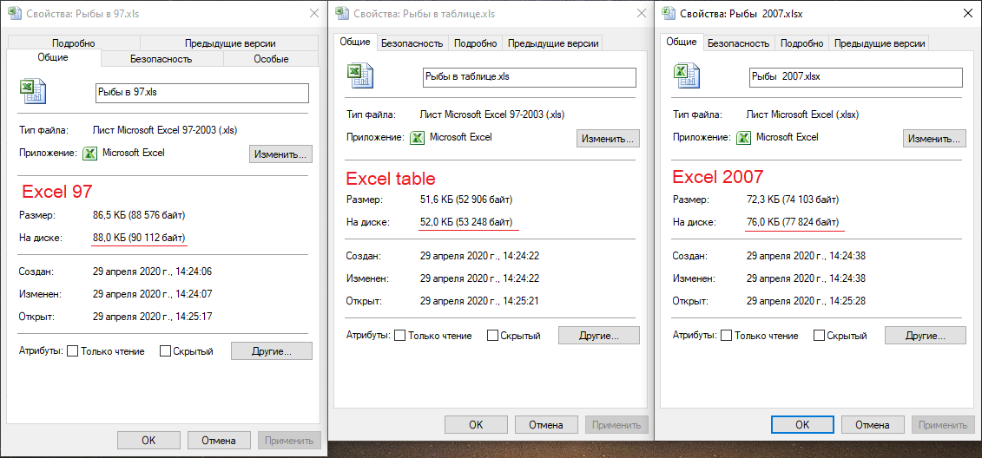Click the filename field containing 'Рыбы 2007.xlsx'
This screenshot has width=982, height=458.
coord(855,76)
